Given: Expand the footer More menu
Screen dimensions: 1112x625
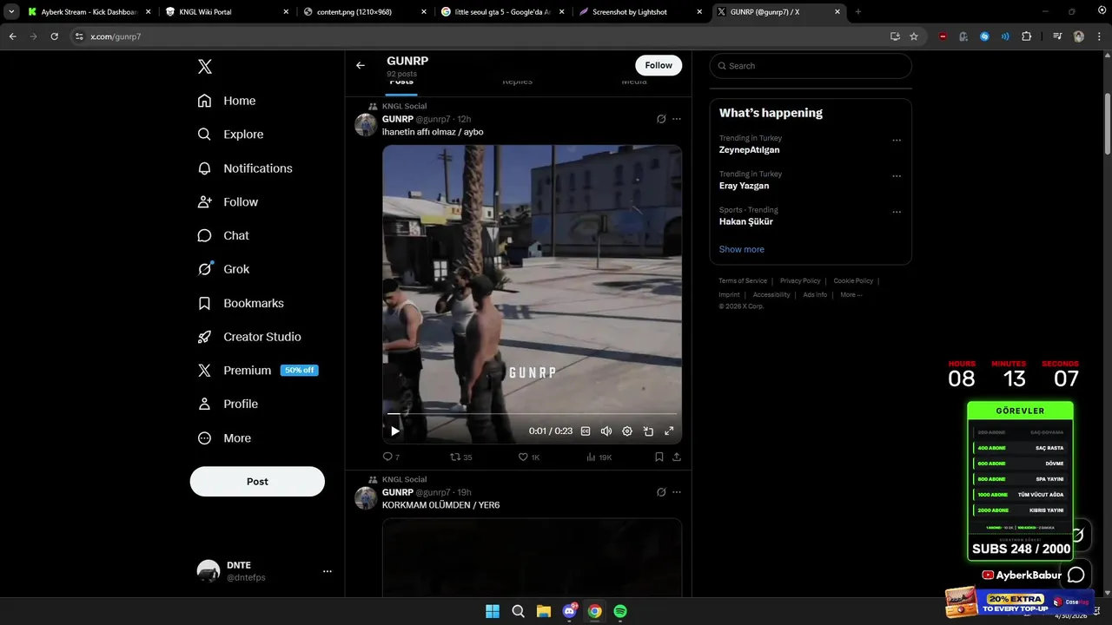Looking at the screenshot, I should pos(851,294).
